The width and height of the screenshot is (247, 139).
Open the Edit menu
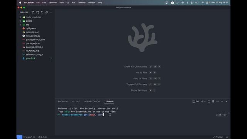click(44, 3)
